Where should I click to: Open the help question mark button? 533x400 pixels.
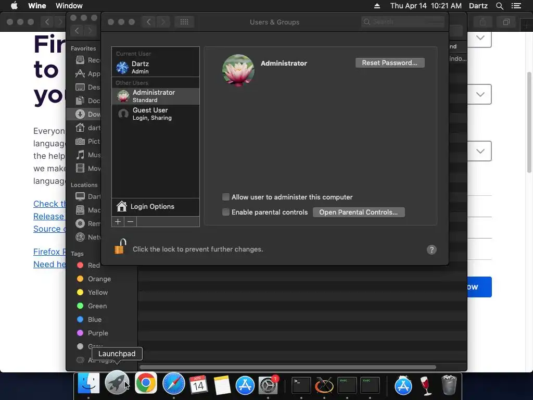[432, 249]
